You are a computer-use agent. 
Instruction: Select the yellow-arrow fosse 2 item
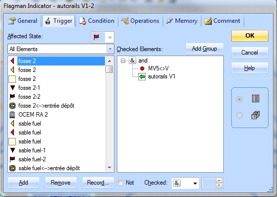coord(57,70)
